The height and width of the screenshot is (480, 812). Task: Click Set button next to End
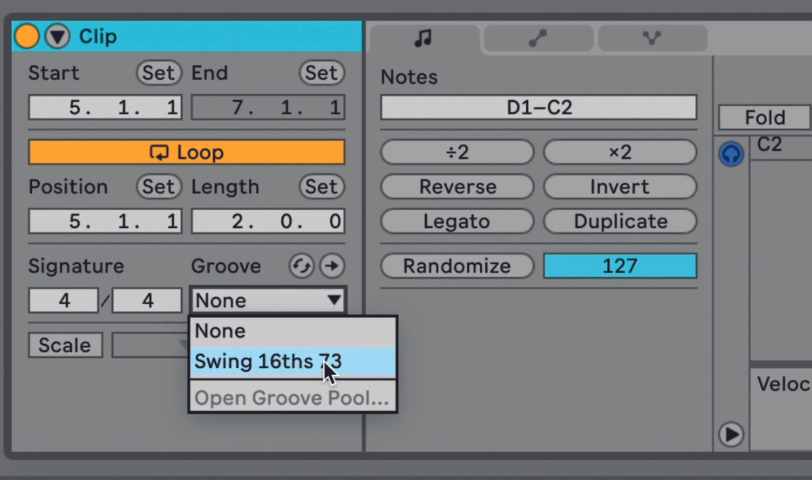coord(321,73)
